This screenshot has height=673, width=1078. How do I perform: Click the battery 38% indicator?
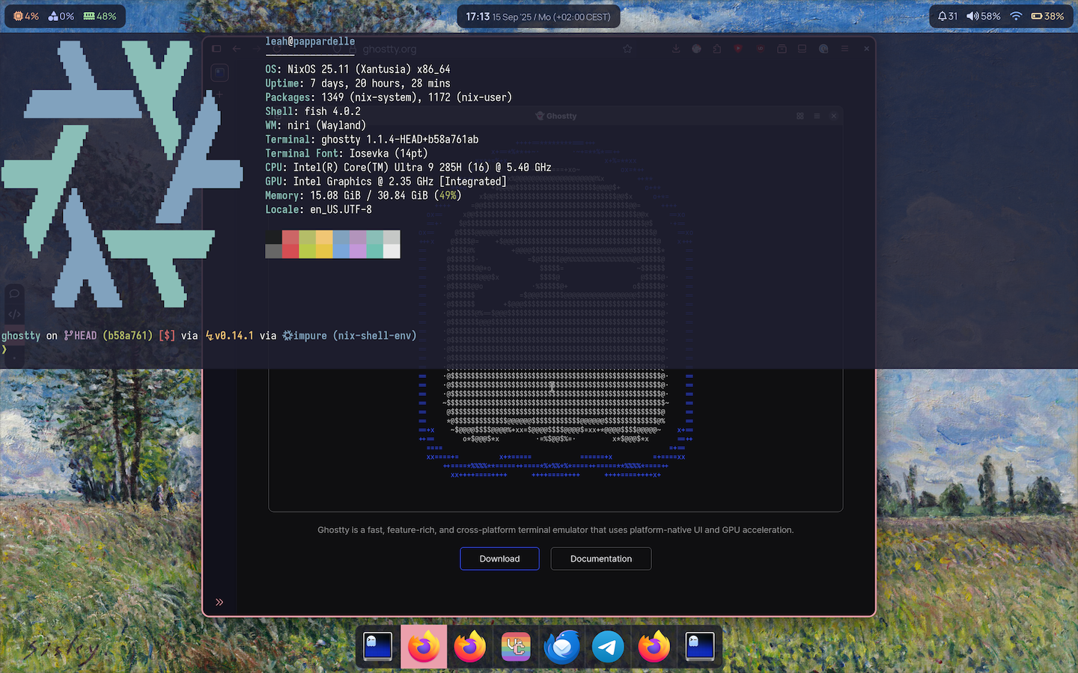pyautogui.click(x=1047, y=16)
